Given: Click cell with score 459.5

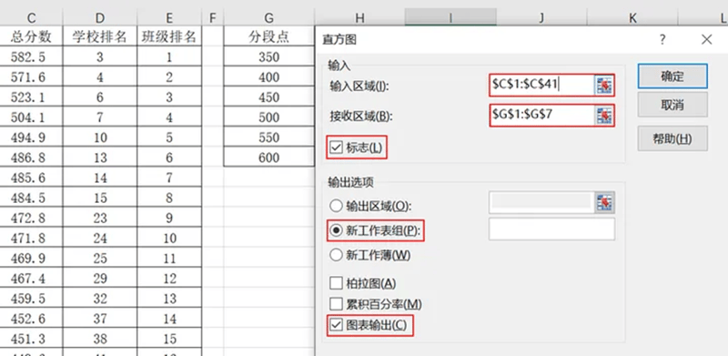Looking at the screenshot, I should (31, 298).
